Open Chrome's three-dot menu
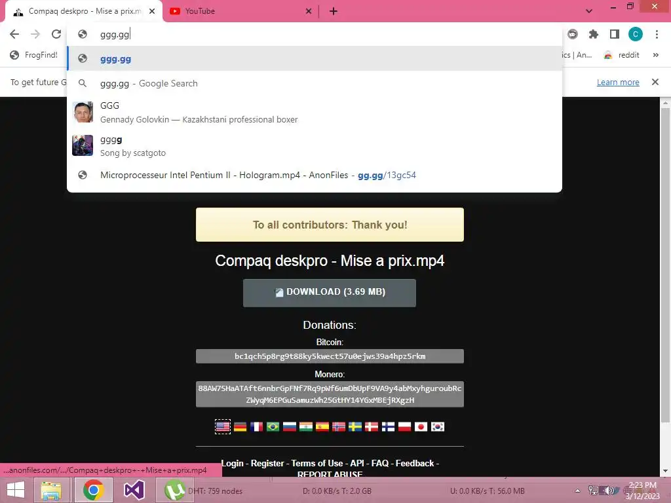 [657, 34]
